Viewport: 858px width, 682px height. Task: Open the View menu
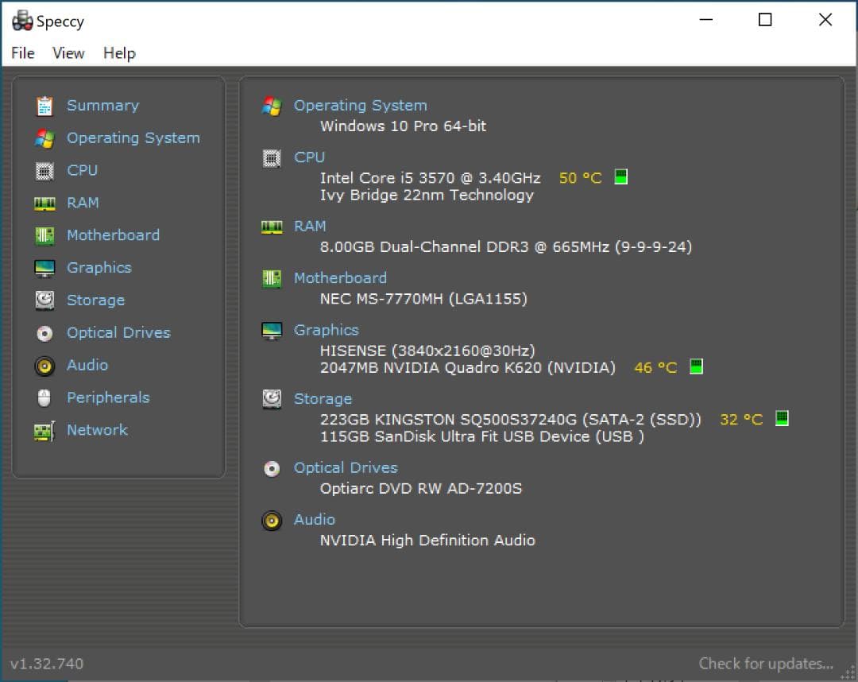pyautogui.click(x=68, y=53)
